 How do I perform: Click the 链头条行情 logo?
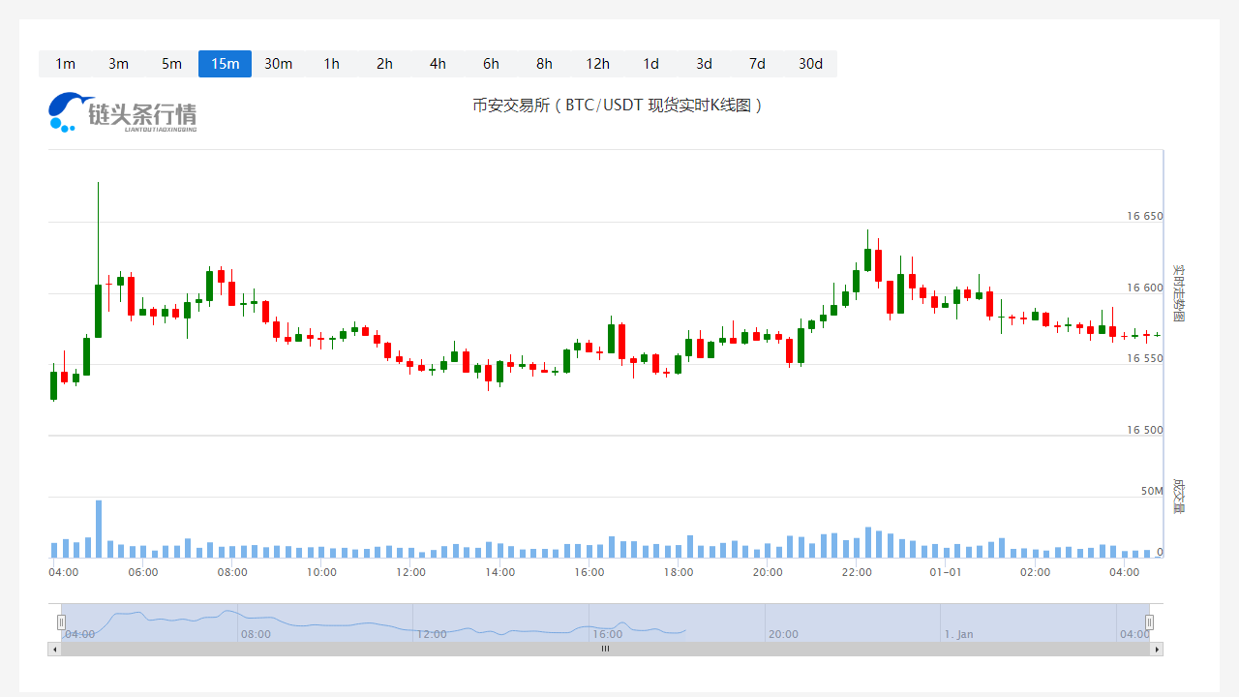click(123, 112)
